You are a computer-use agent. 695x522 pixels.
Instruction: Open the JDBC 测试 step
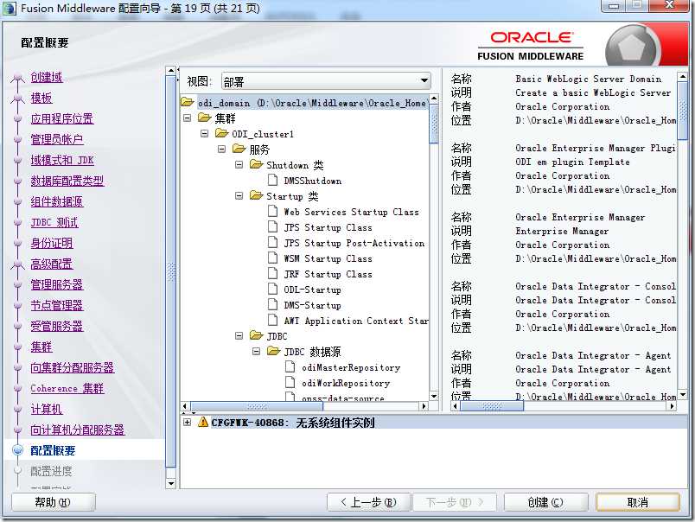pyautogui.click(x=54, y=222)
